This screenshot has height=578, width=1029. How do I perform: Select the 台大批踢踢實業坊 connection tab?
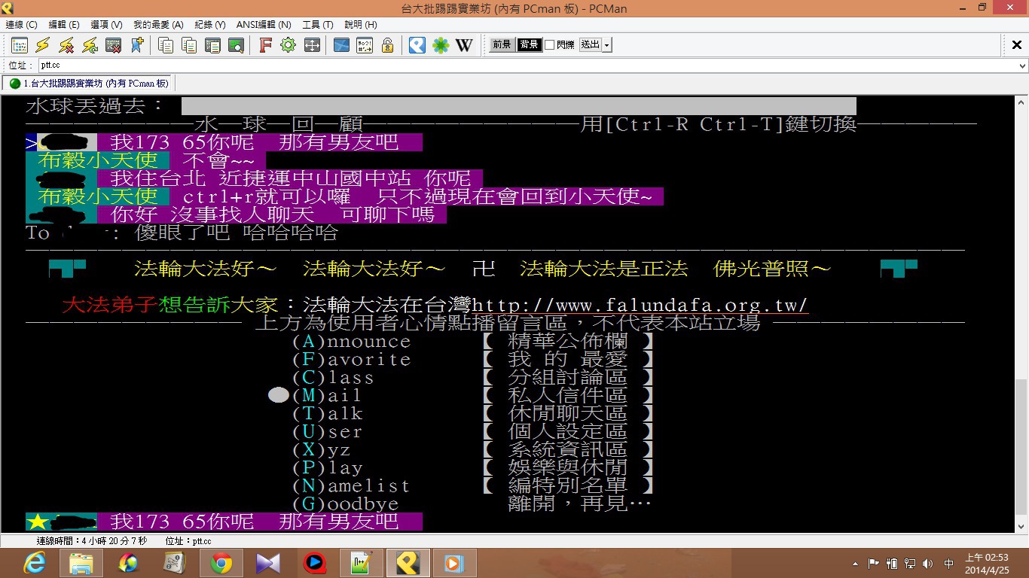coord(89,84)
